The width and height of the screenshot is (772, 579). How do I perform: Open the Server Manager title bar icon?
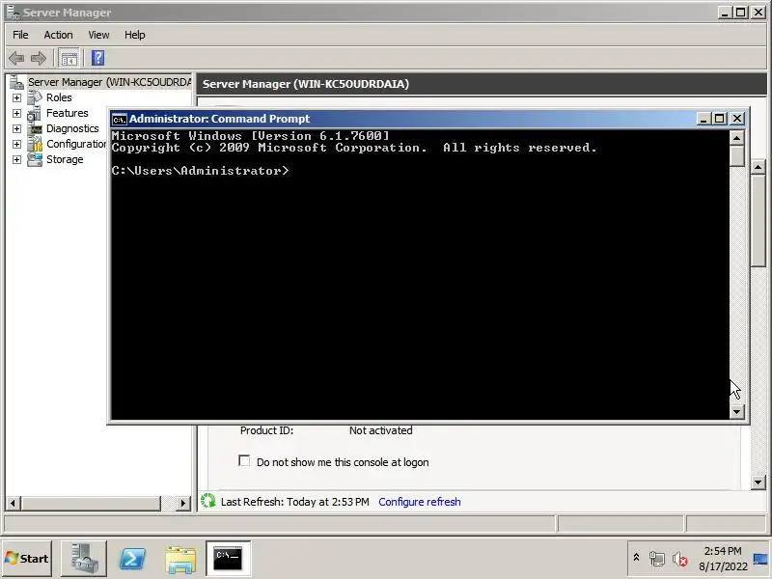click(x=14, y=12)
